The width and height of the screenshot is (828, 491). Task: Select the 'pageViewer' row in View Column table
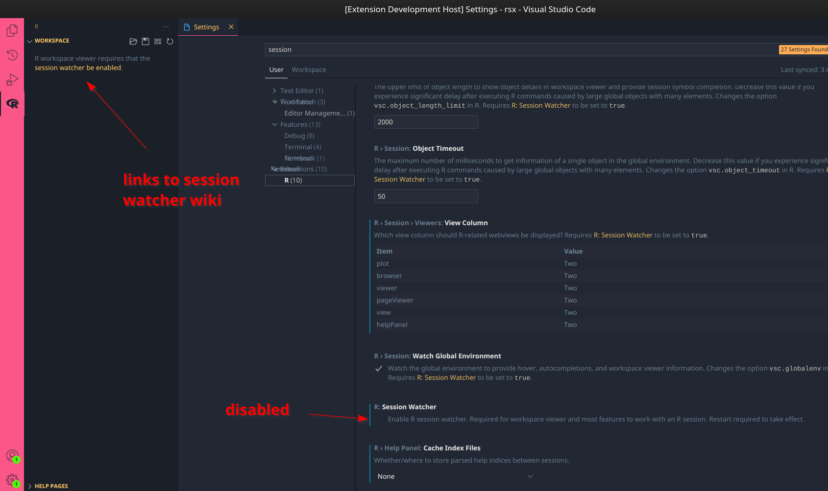[x=601, y=300]
